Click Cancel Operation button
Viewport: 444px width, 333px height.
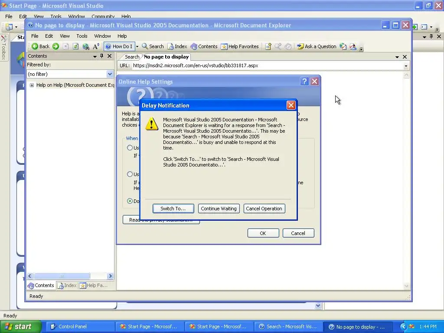(x=264, y=209)
